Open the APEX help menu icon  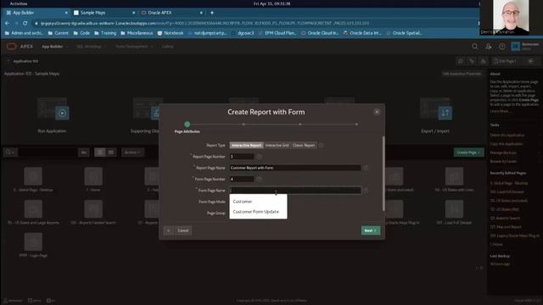coord(501,47)
